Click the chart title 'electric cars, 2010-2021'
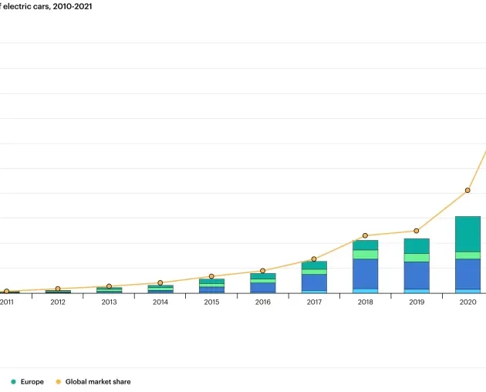 47,6
